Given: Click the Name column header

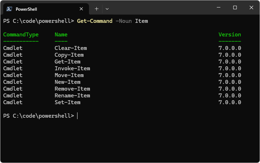Looking at the screenshot, I should click(x=61, y=35).
